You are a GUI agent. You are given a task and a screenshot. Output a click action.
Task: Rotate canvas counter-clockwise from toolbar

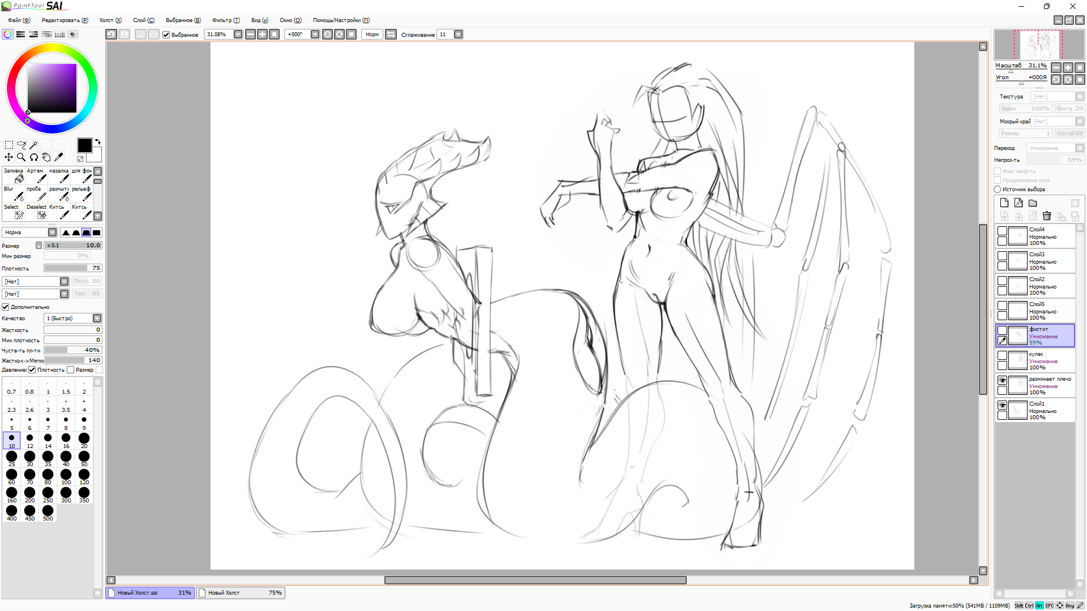[327, 35]
